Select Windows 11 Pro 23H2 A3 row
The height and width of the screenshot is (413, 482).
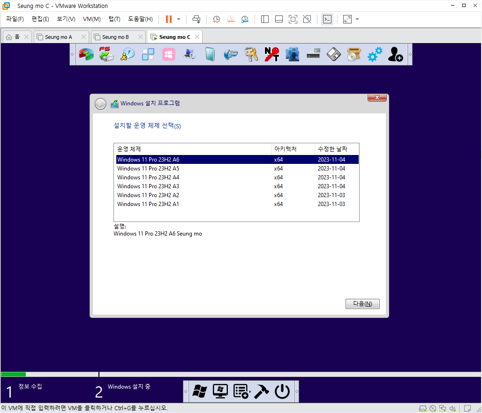237,186
